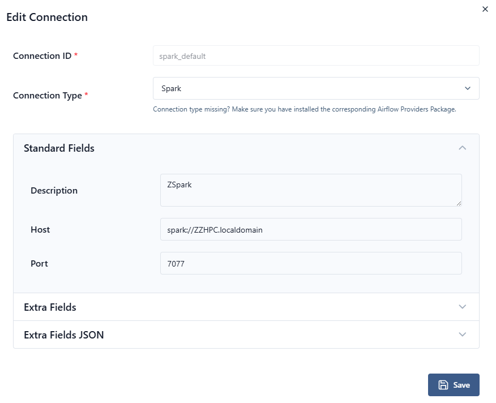Click the Connection Type dropdown chevron arrow
Viewport: 496px width, 403px height.
468,88
